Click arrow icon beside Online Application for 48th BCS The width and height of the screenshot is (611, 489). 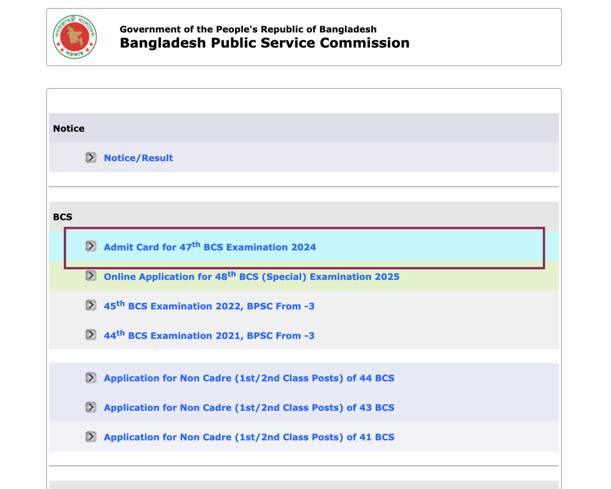point(91,276)
